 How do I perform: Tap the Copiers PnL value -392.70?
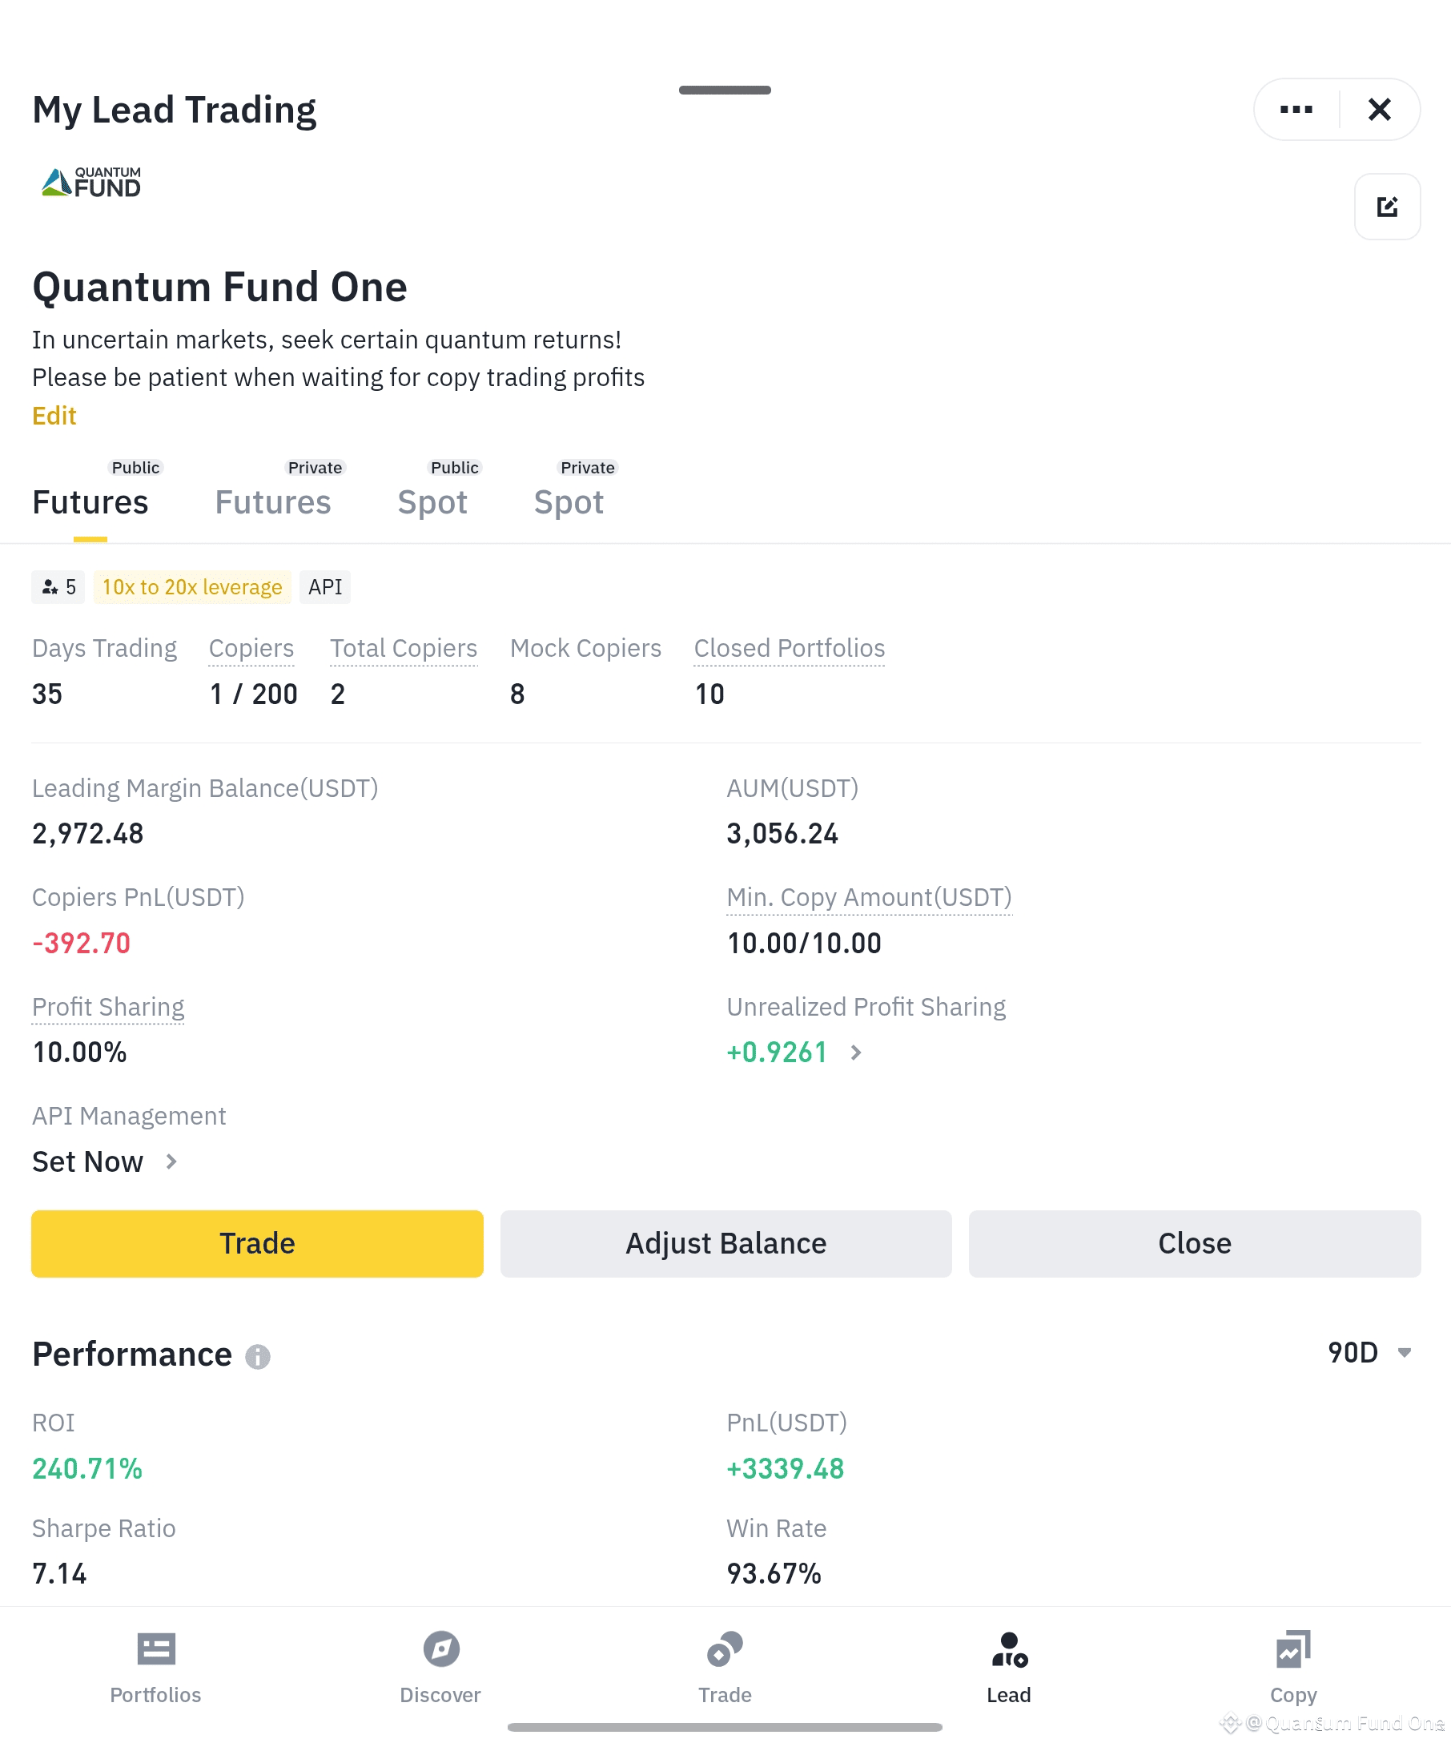82,943
